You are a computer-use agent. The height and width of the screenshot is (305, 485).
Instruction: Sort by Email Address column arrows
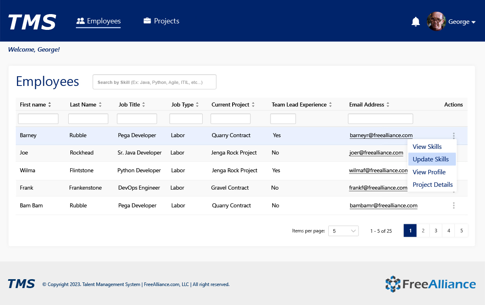(x=388, y=104)
